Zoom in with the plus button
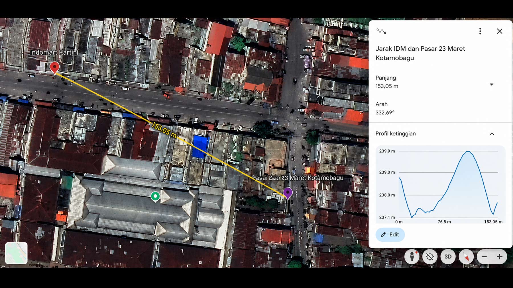This screenshot has height=288, width=513. (500, 256)
